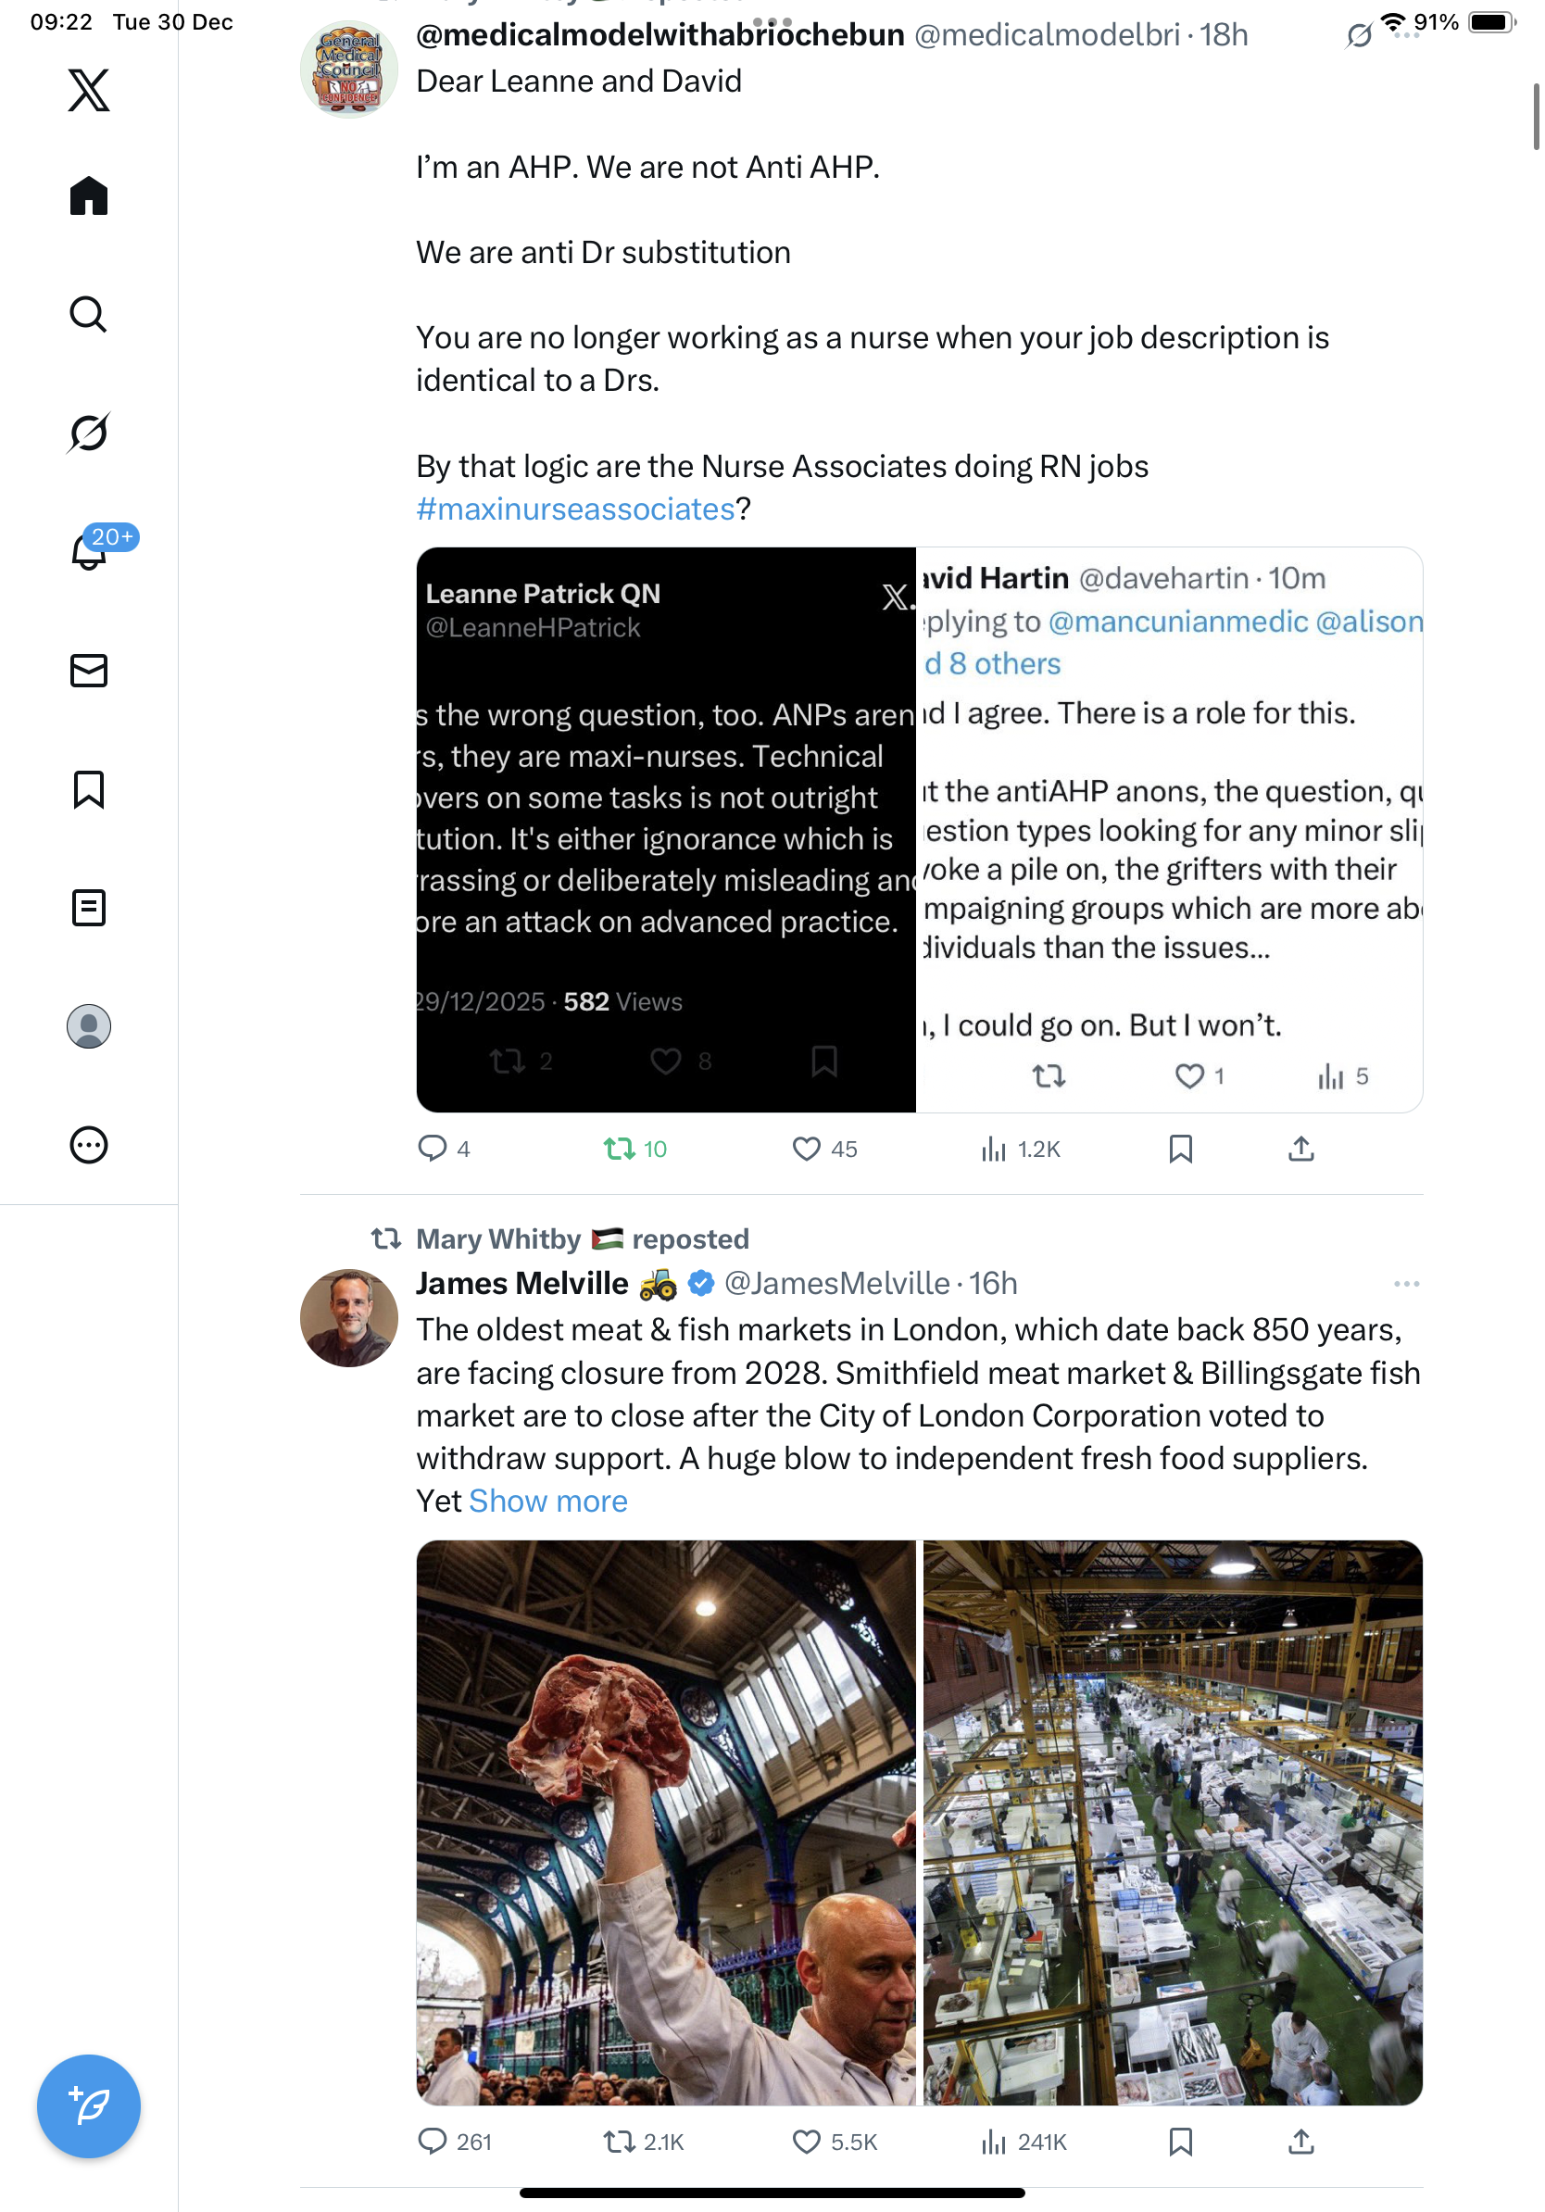Like the medicalmodelwithabriochebun post
Image resolution: width=1545 pixels, height=2212 pixels.
[x=805, y=1149]
